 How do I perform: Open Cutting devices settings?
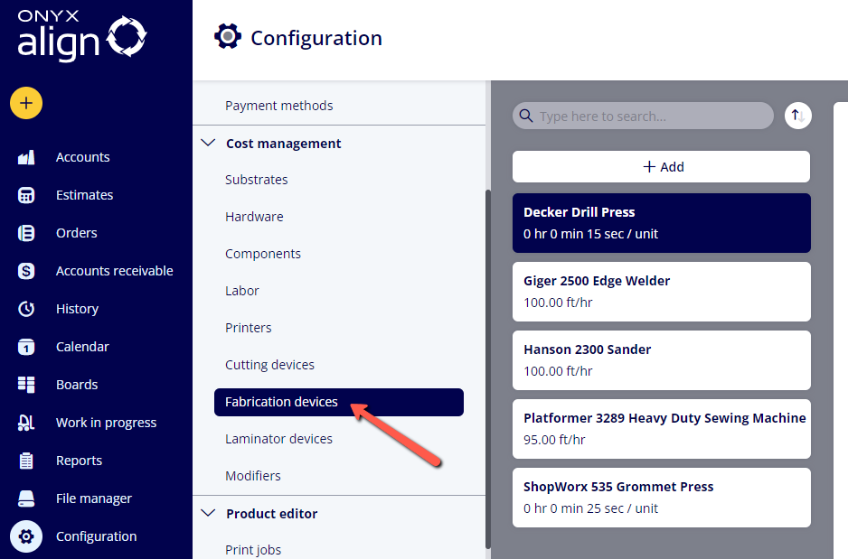tap(269, 365)
